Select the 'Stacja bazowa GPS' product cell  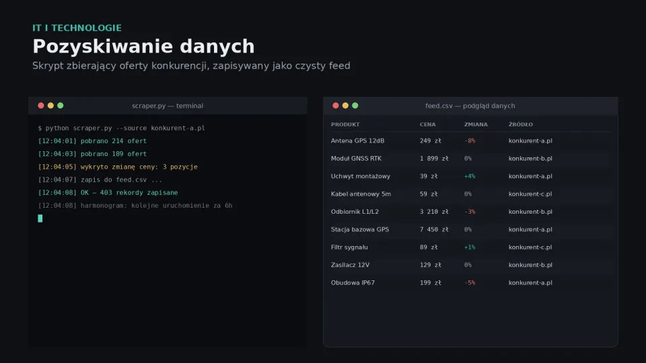[x=360, y=229]
